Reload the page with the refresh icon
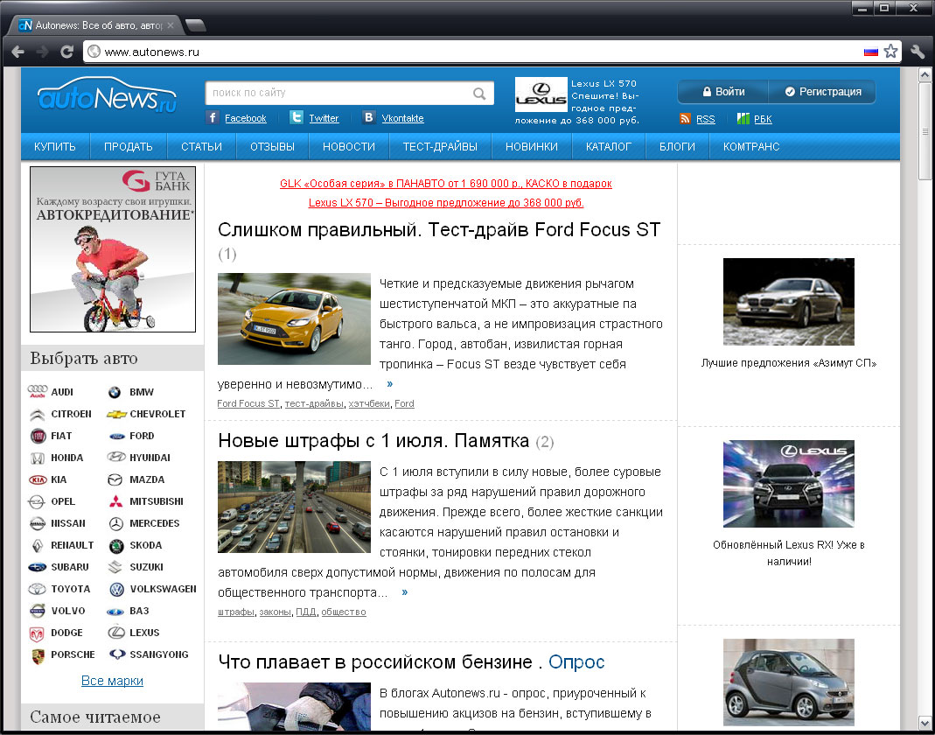935x735 pixels. 67,51
